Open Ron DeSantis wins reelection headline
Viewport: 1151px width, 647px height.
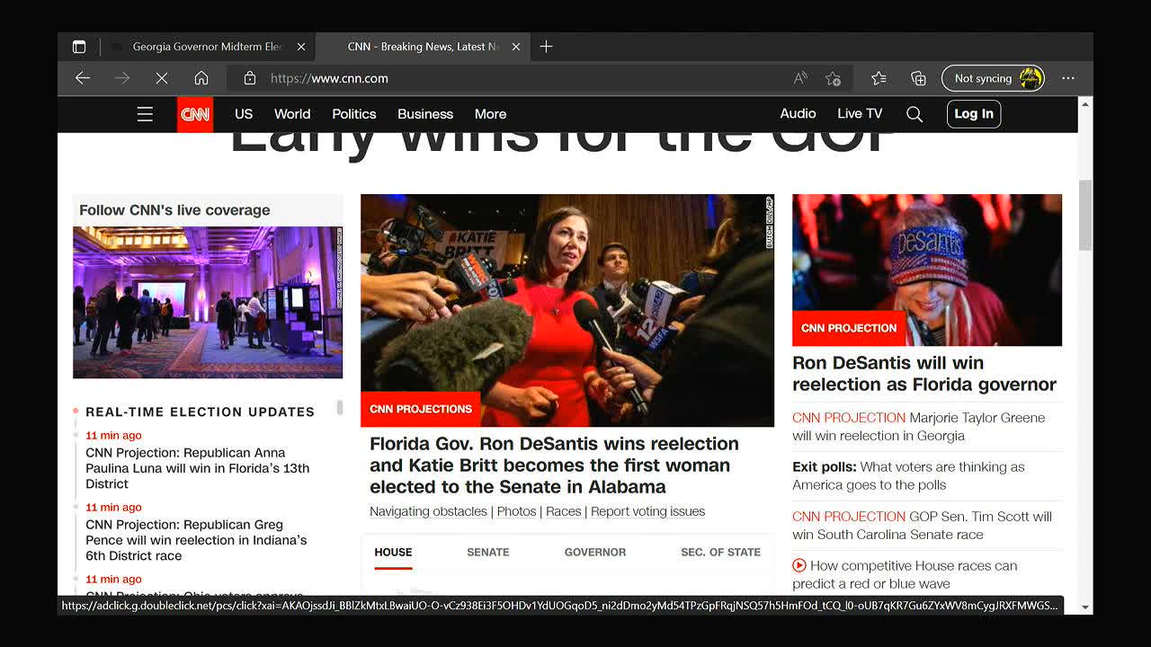point(554,465)
